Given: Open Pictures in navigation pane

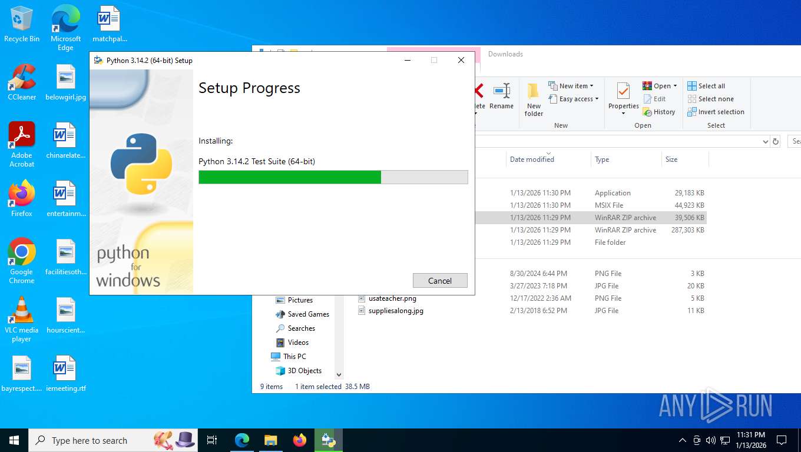Looking at the screenshot, I should [x=294, y=300].
